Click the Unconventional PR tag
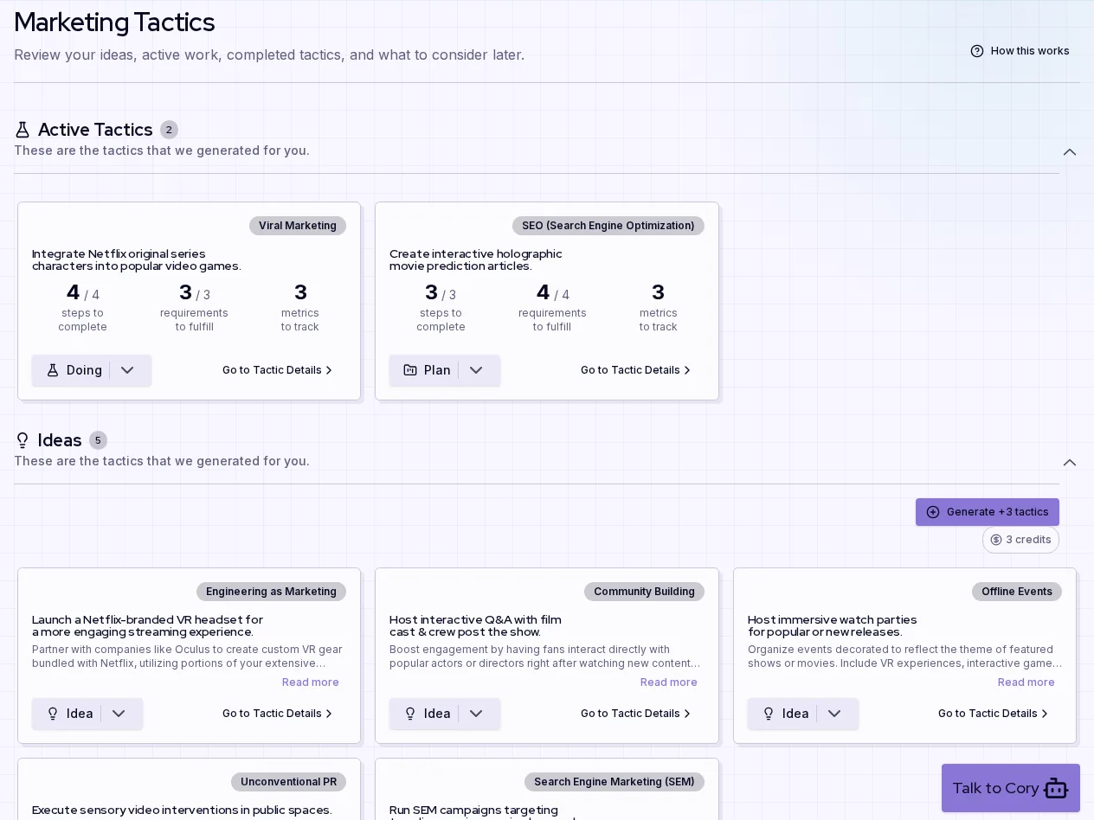The width and height of the screenshot is (1094, 820). pos(288,782)
